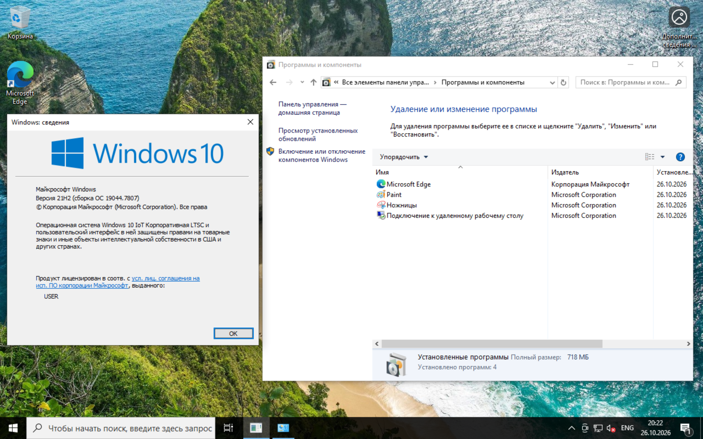703x439 pixels.
Task: Click OK in Windows: сведения dialog
Action: (233, 333)
